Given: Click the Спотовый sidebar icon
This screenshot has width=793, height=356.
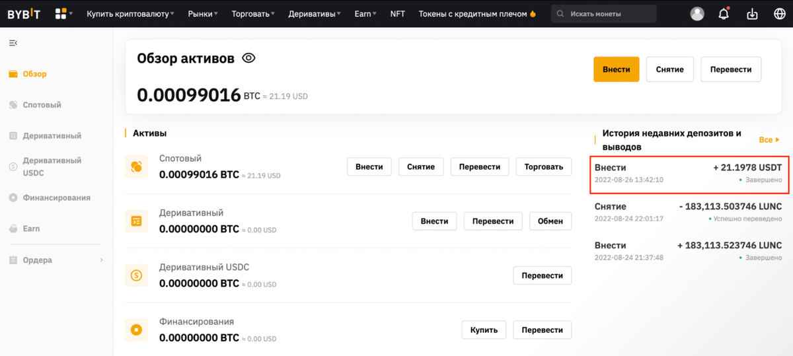Looking at the screenshot, I should pos(13,105).
